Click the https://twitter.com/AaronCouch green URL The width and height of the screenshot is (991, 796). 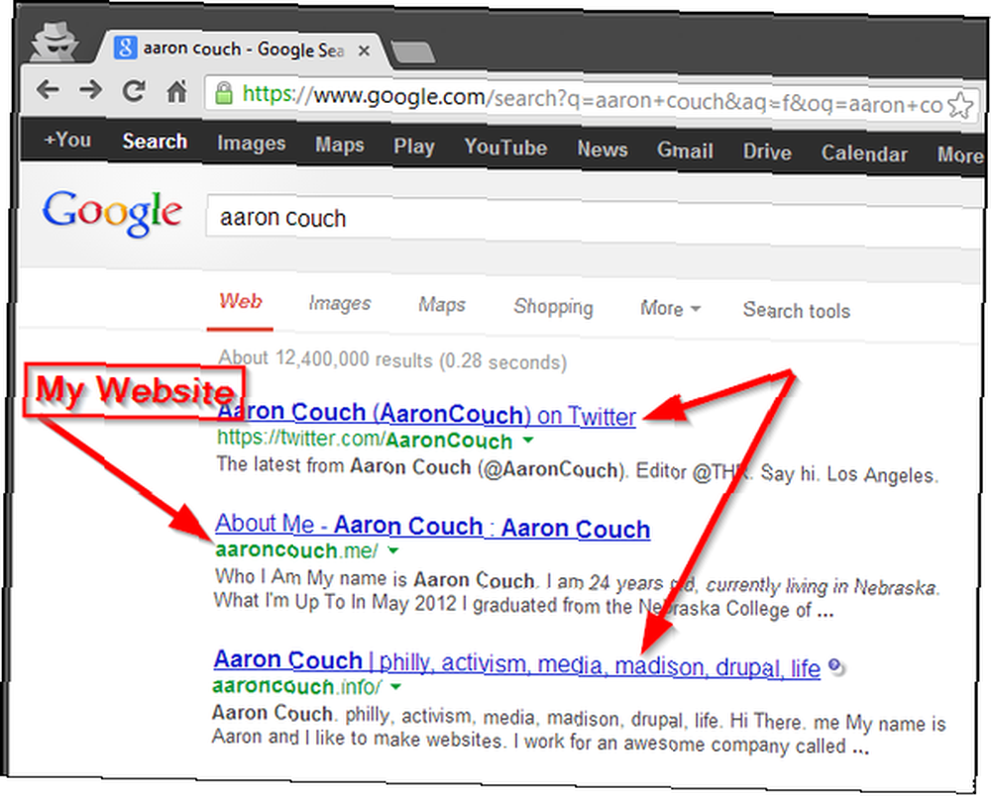[364, 439]
